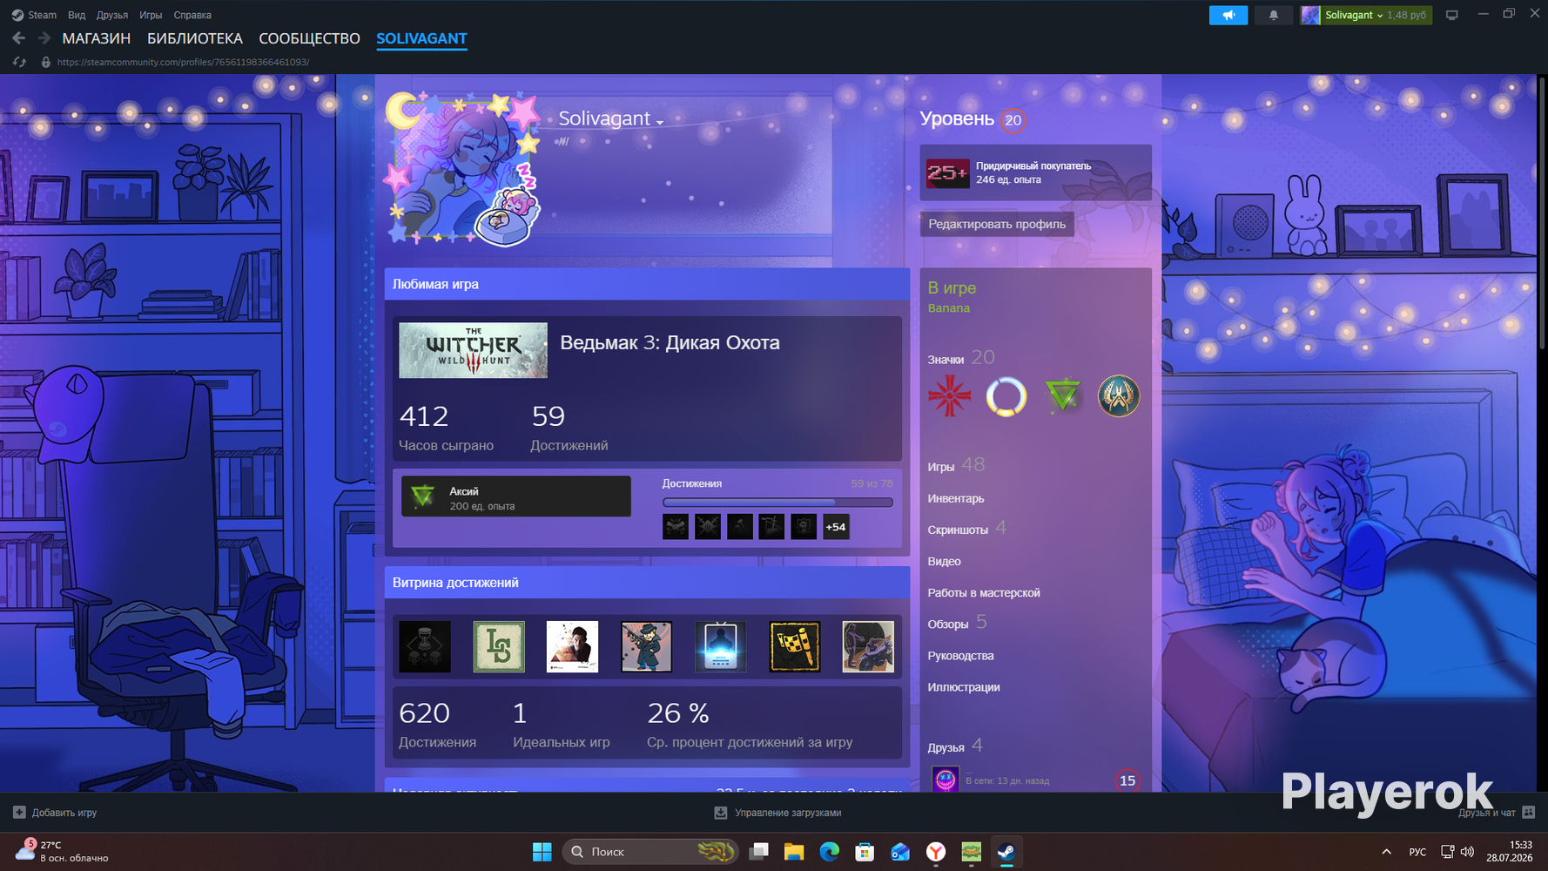Open the dropdown arrow next to profile name Solivagant

[x=660, y=122]
